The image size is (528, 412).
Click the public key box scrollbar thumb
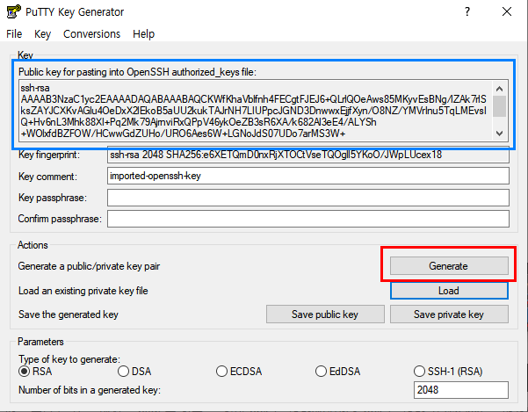[x=499, y=106]
